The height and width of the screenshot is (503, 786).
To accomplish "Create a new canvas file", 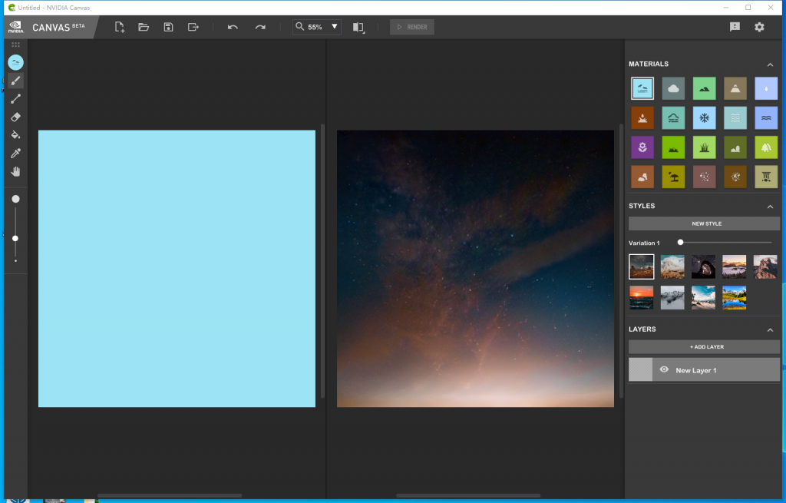I will (x=119, y=27).
